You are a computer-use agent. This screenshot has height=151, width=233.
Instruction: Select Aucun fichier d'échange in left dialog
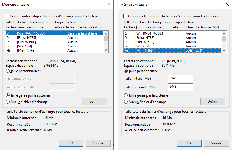click(8, 102)
